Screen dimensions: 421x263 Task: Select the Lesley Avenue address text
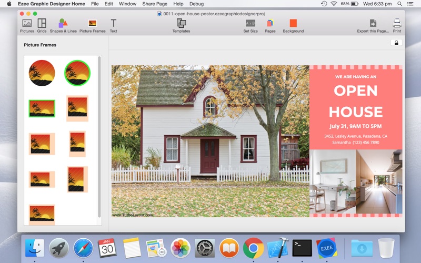coord(356,136)
